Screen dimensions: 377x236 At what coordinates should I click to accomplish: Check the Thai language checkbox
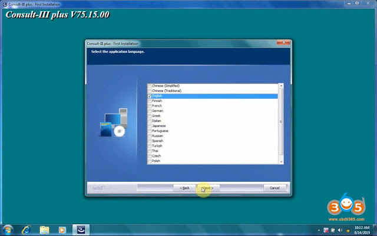150,151
